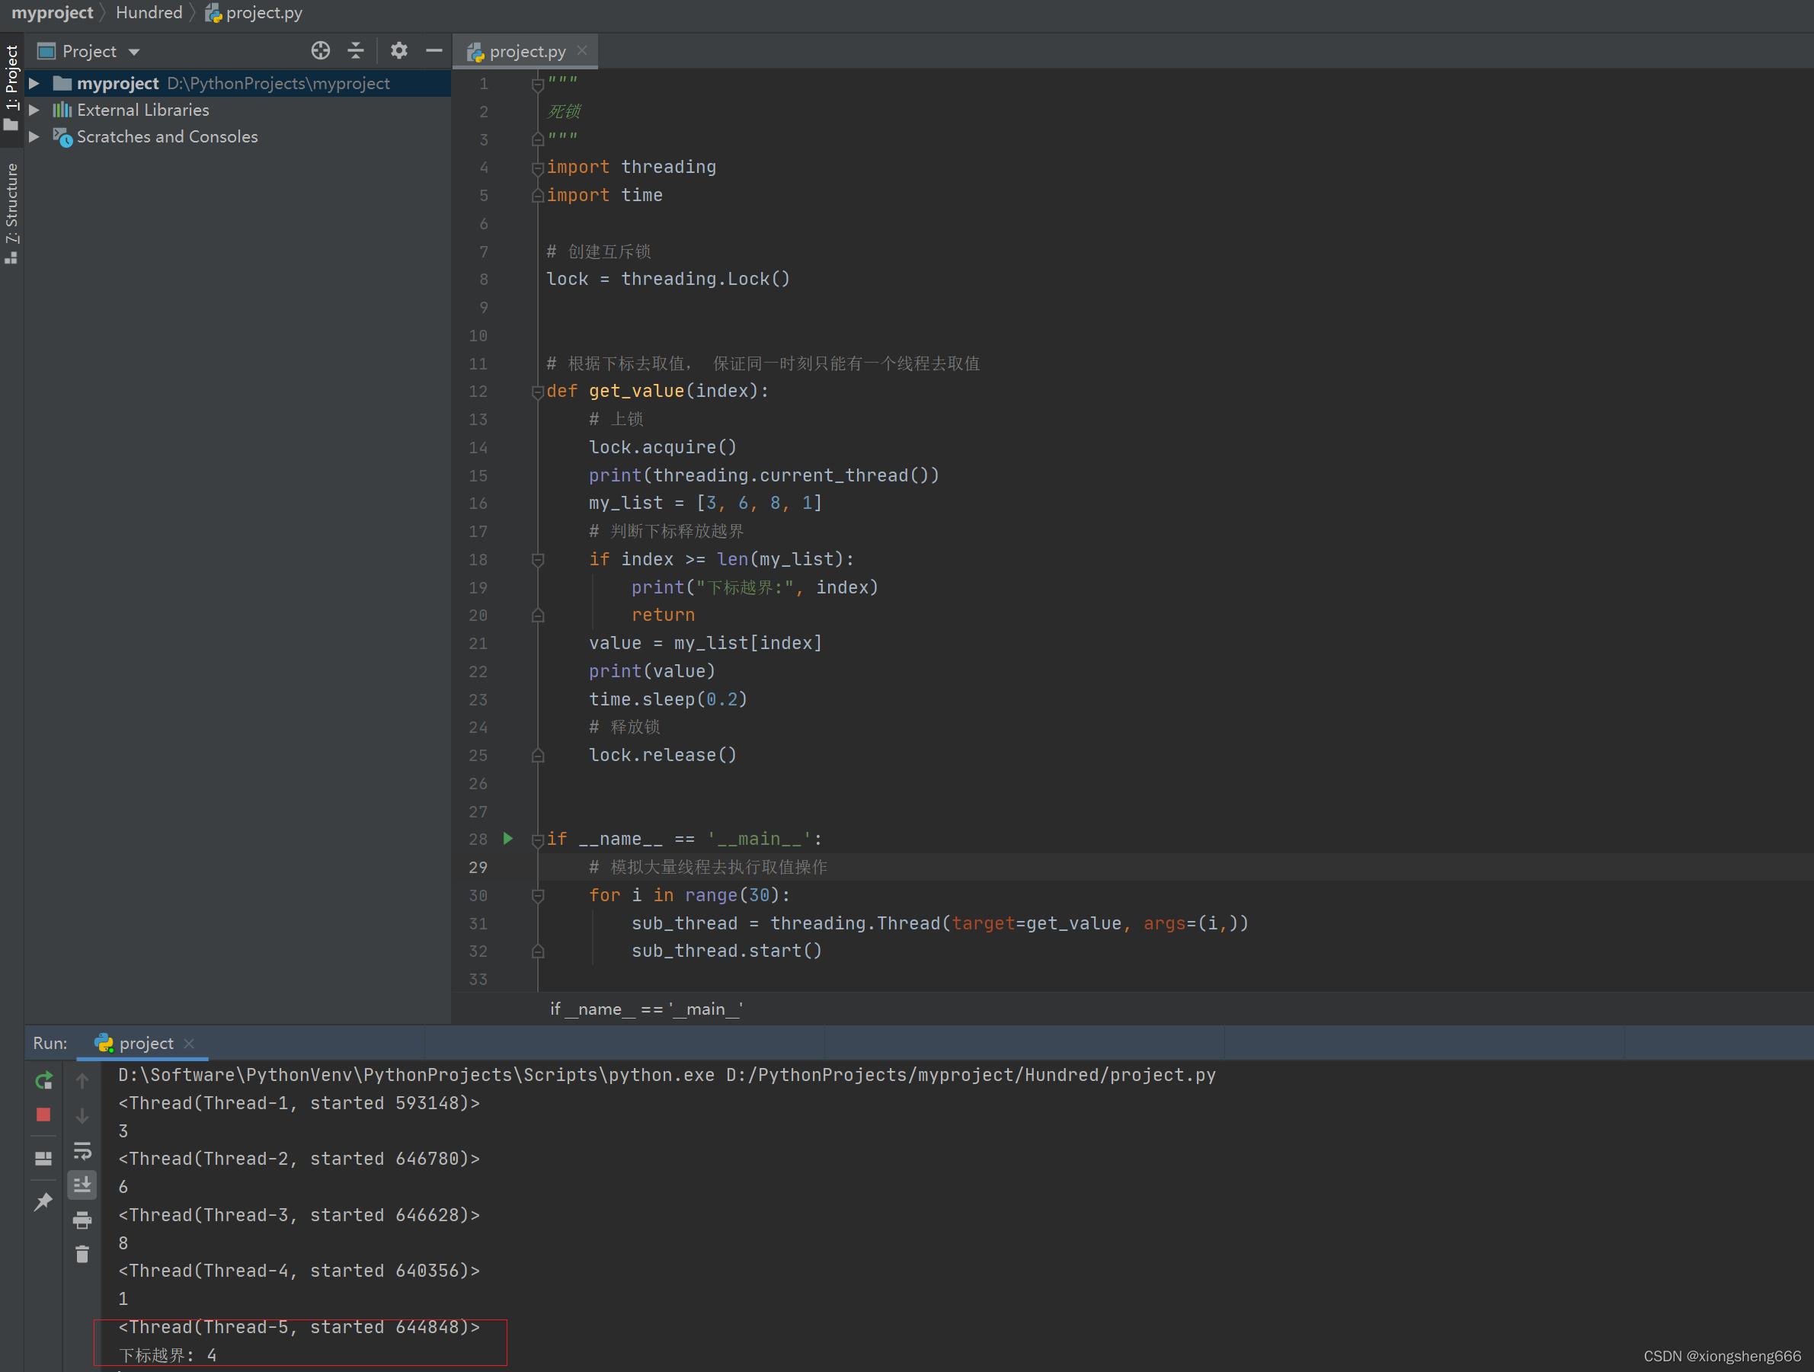1814x1372 pixels.
Task: Stop the running process
Action: (x=43, y=1115)
